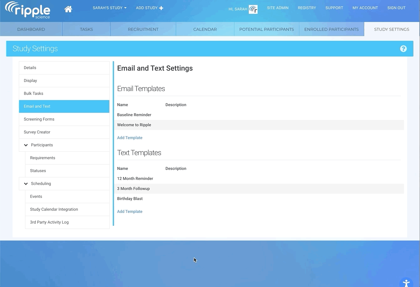The image size is (420, 287).
Task: Open the help question mark icon
Action: (403, 49)
